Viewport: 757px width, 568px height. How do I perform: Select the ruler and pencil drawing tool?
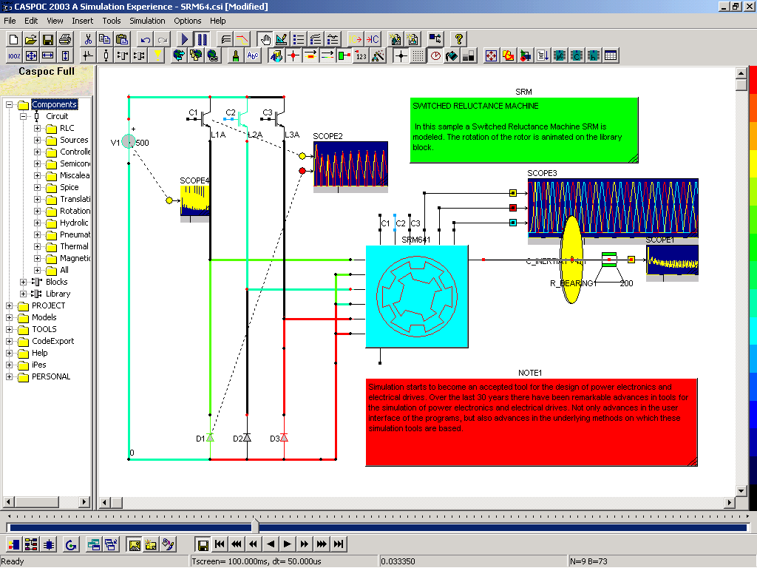[x=282, y=39]
